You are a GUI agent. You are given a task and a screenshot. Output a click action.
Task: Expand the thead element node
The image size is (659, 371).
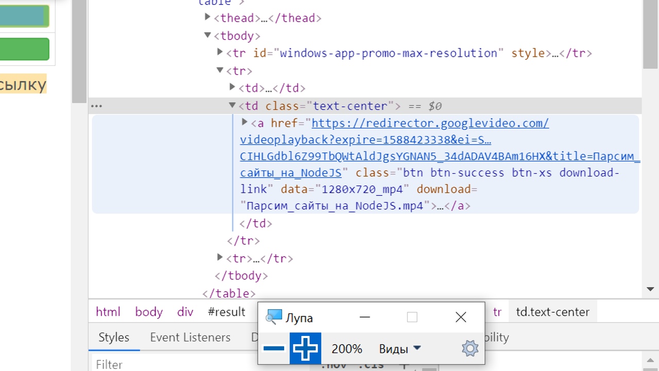pos(207,17)
